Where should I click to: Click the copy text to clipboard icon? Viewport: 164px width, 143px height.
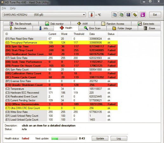pyautogui.click(x=114, y=15)
